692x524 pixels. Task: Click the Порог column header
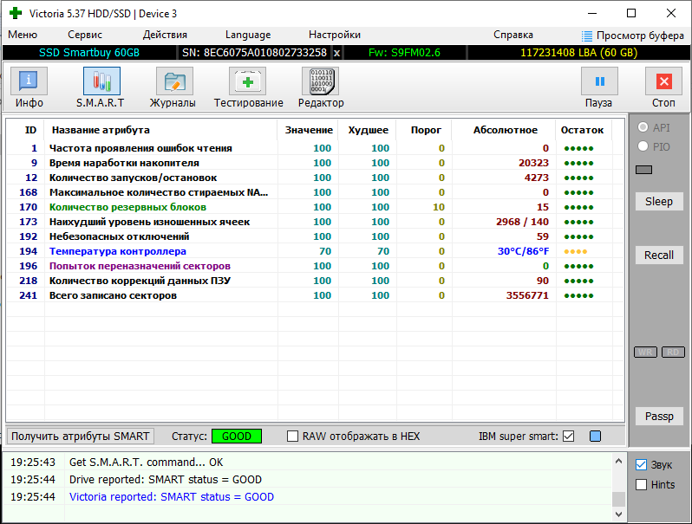[426, 130]
